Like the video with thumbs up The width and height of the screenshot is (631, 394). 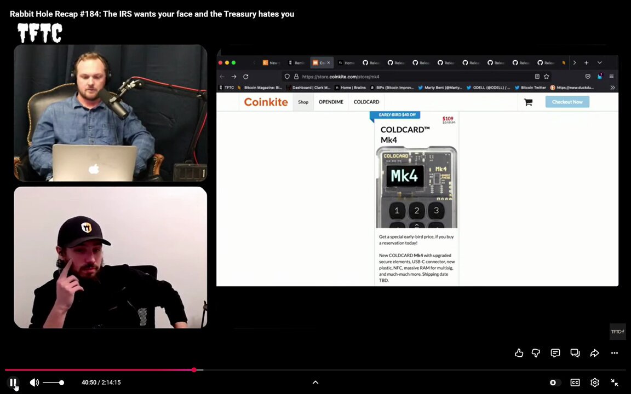(519, 353)
